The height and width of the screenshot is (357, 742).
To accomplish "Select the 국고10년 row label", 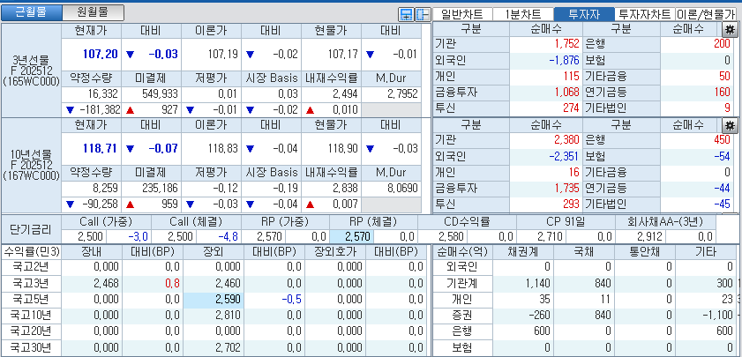I will 31,316.
